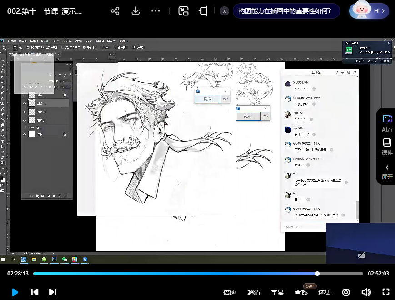Open the 字幕 subtitles menu

click(x=277, y=292)
